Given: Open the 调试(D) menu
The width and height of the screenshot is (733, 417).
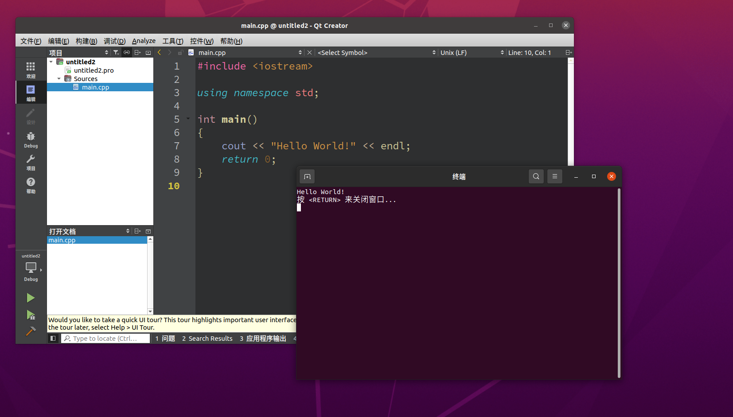Looking at the screenshot, I should point(114,41).
